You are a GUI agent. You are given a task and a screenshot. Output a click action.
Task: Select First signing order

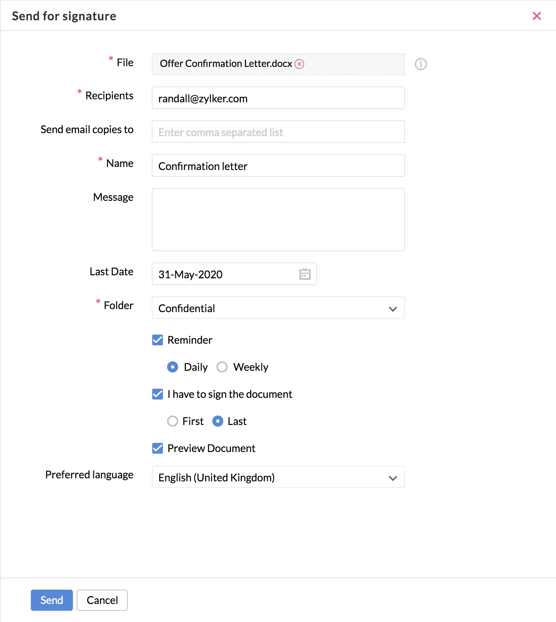[173, 421]
